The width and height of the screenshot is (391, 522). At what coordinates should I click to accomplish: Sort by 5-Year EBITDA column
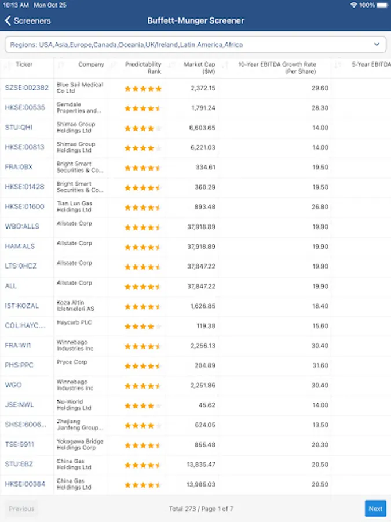pos(371,64)
